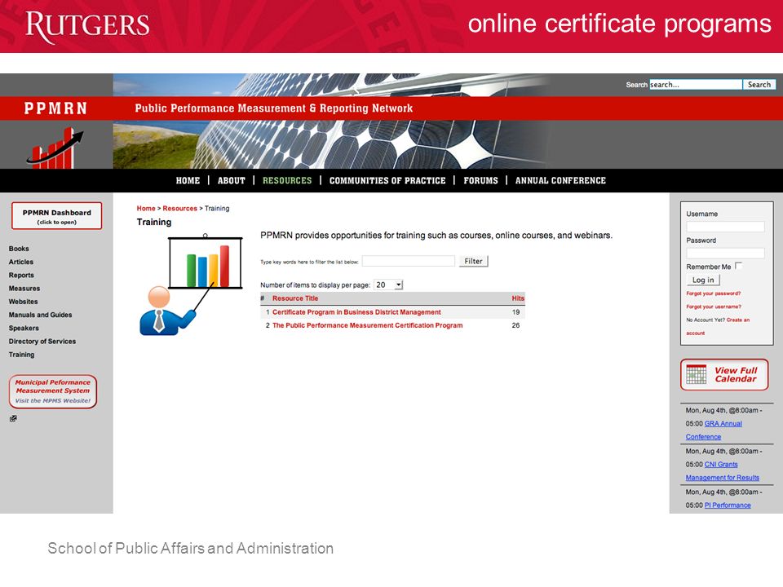Click the training presenter illustration
Image resolution: width=783 pixels, height=587 pixels.
pos(191,284)
